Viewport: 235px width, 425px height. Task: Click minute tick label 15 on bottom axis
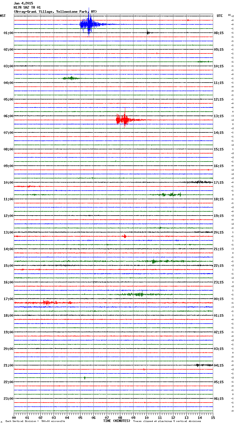[213, 418]
